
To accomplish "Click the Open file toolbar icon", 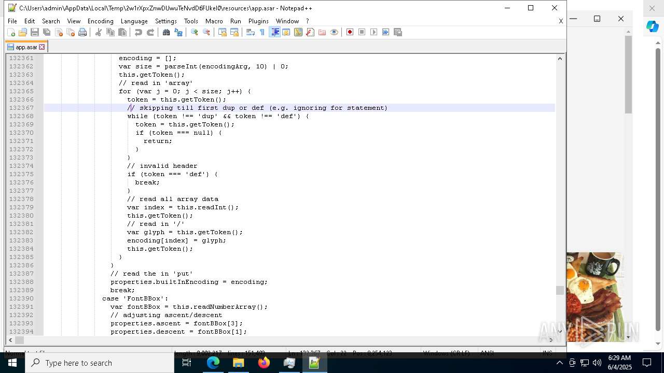I will click(x=23, y=32).
